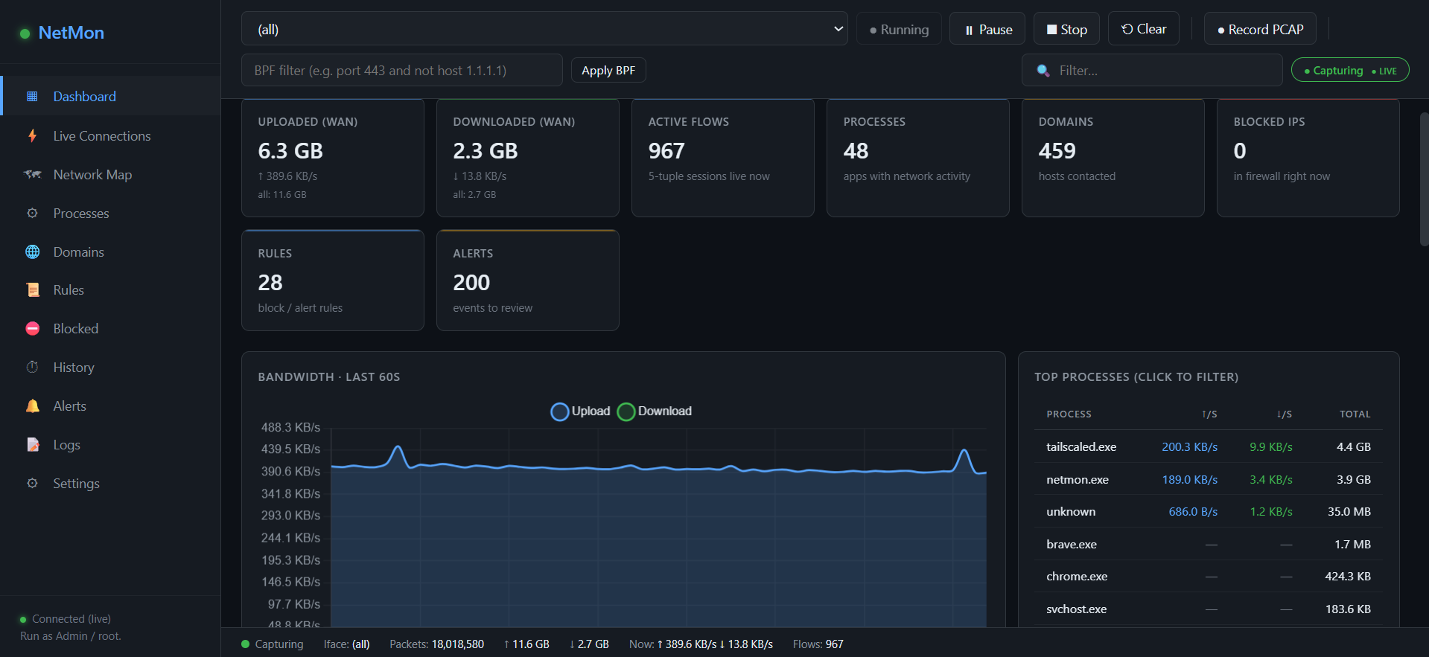
Task: Click the green NetMon logo dot
Action: 25,33
